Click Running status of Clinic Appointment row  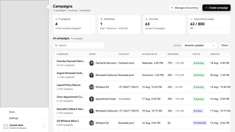(x=199, y=99)
